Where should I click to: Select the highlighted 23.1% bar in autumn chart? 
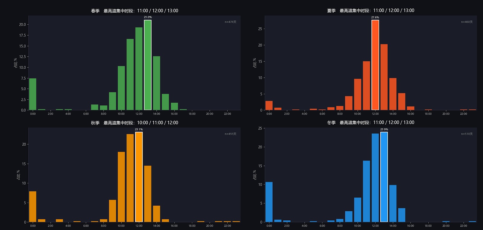tap(139, 177)
